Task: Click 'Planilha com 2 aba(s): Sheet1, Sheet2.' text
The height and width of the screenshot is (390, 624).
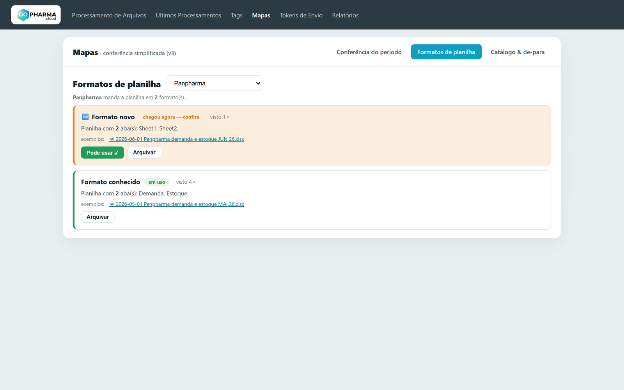Action: [129, 128]
